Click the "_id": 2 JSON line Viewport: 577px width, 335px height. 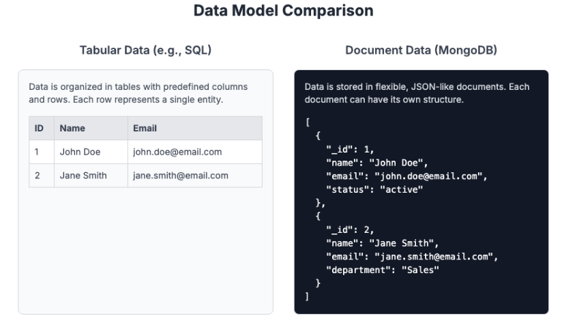(350, 230)
